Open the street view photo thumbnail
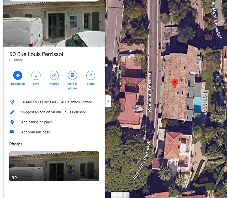This screenshot has height=198, width=227. click(x=54, y=166)
